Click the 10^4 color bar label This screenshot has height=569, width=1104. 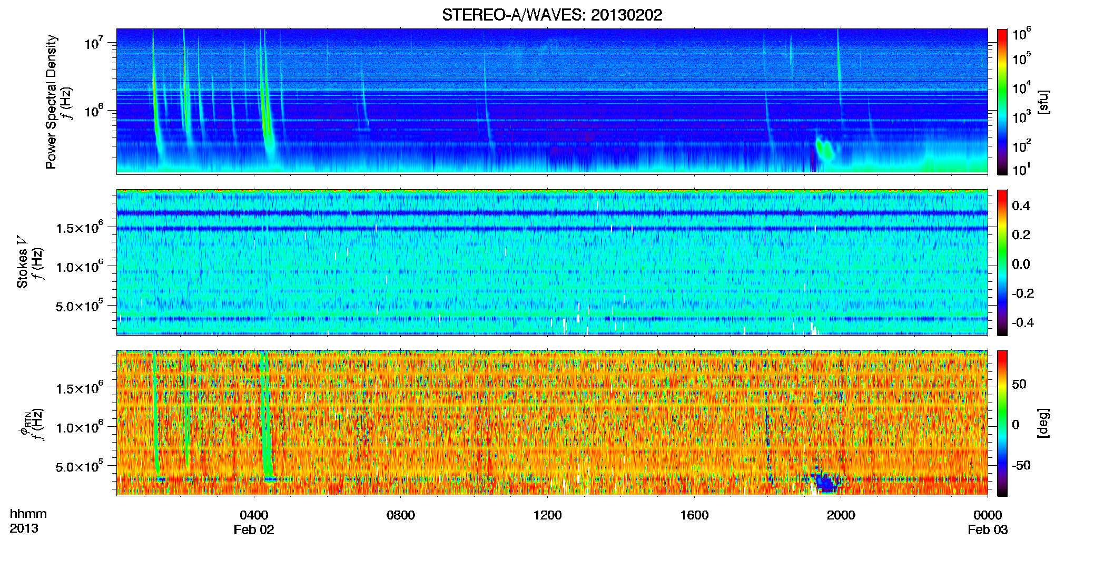(x=1022, y=88)
